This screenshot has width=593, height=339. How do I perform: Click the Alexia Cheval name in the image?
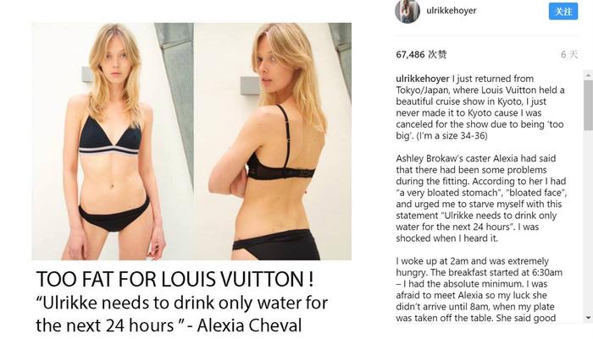[x=249, y=325]
